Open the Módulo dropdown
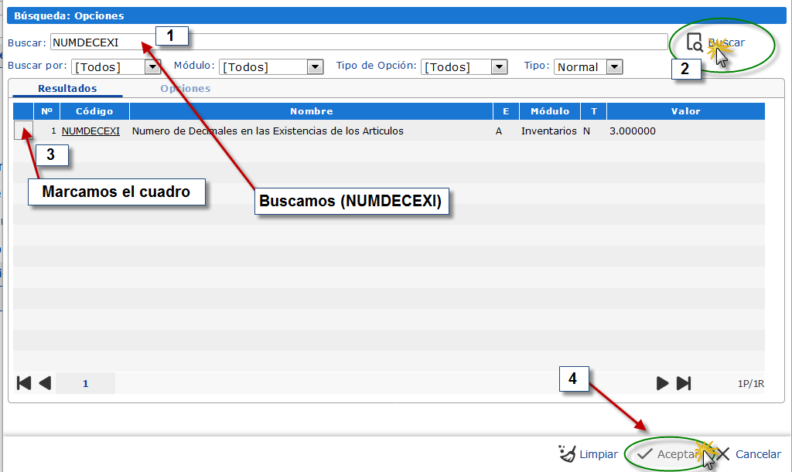This screenshot has height=472, width=792. (315, 66)
